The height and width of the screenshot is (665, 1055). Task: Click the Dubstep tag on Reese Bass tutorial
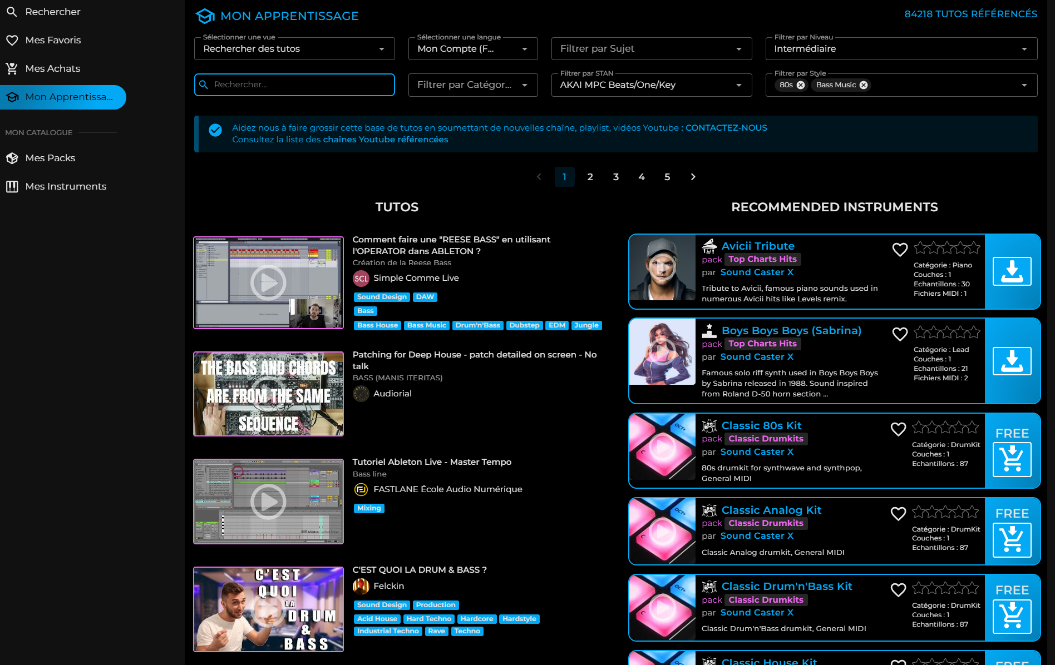click(524, 325)
